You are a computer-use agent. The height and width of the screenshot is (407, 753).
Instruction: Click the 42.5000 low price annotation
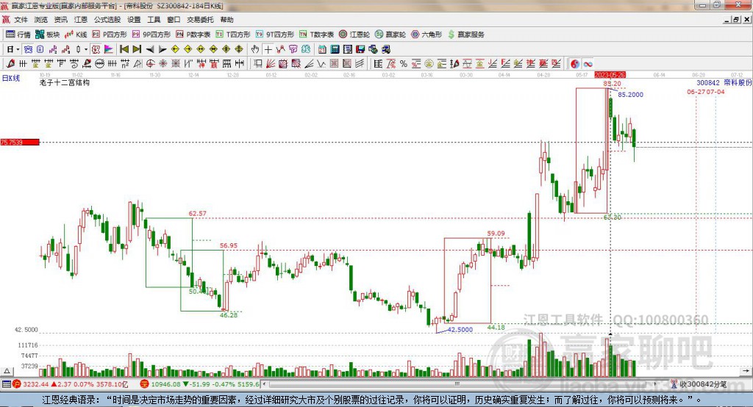click(460, 330)
